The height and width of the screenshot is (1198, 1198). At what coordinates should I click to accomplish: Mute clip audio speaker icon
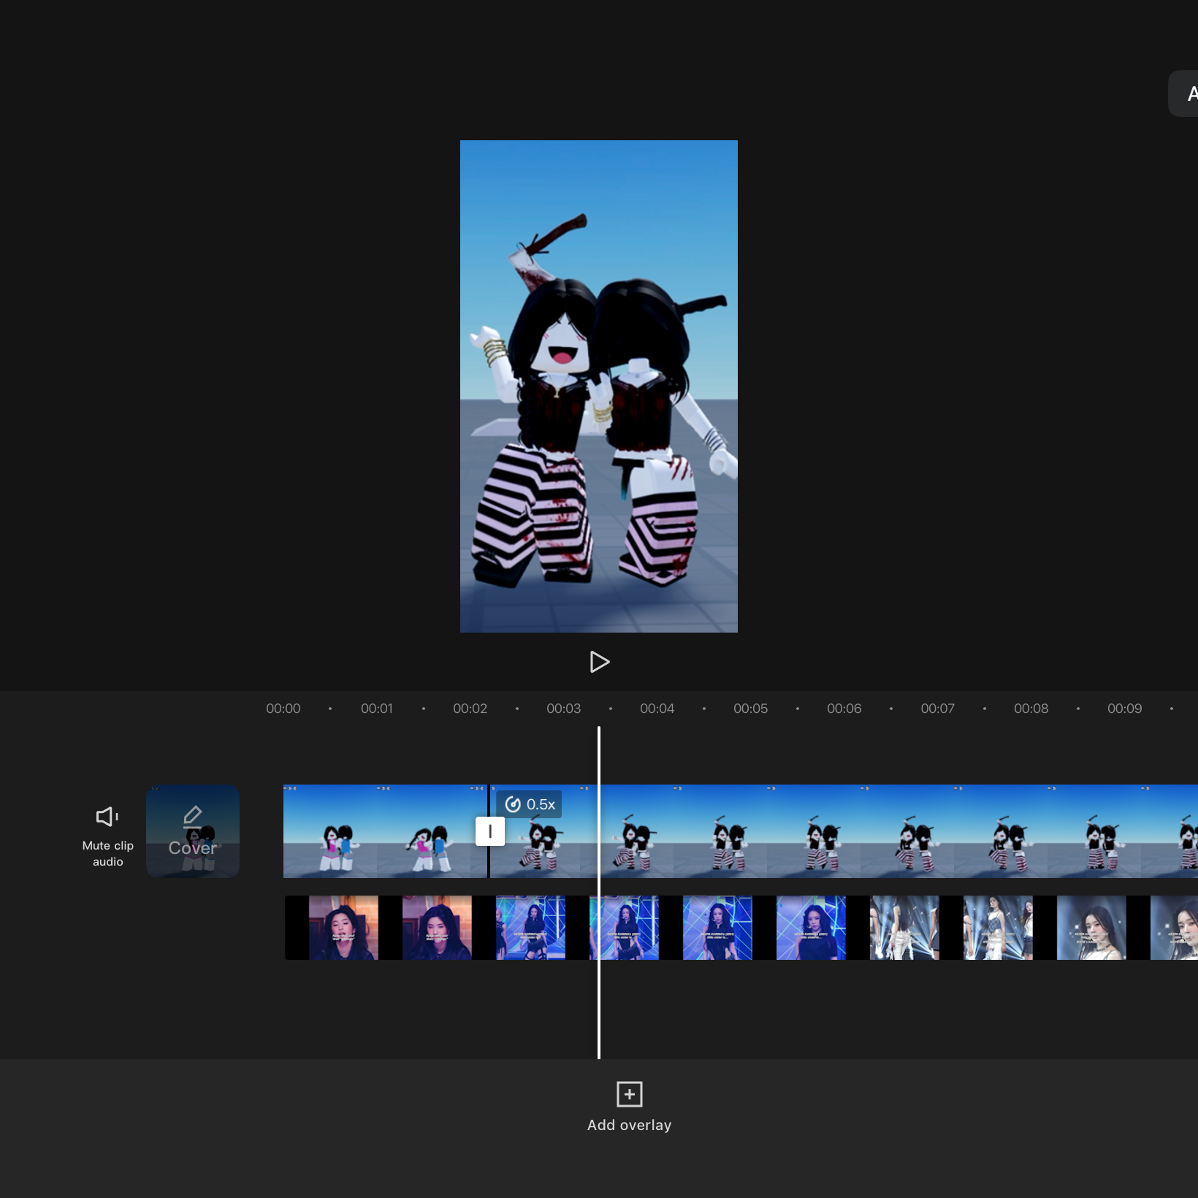click(107, 817)
